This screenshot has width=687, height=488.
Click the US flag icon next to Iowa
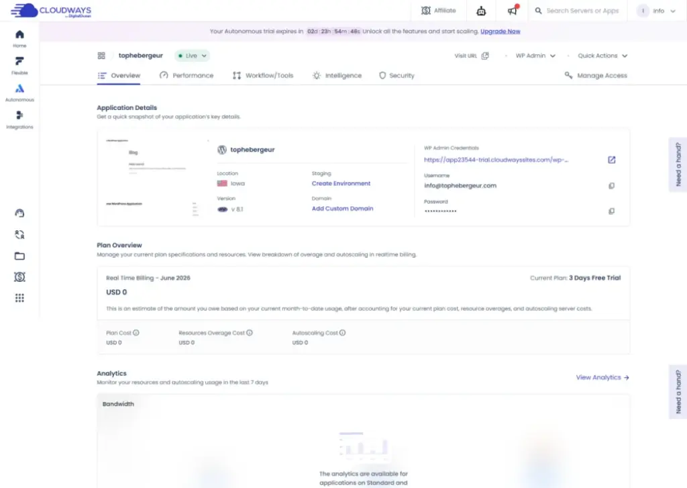(222, 183)
